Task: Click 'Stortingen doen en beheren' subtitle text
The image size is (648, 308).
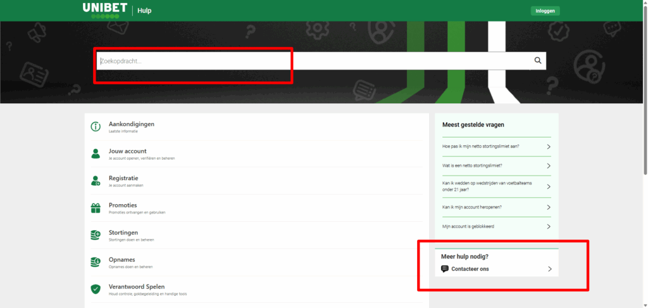Action: point(132,240)
